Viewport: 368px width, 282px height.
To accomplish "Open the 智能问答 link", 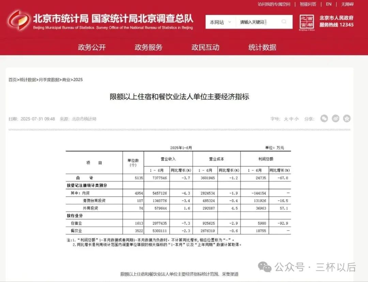I will tap(308, 4).
